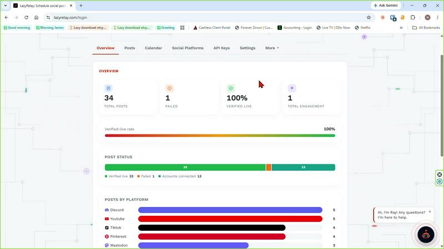Click the Verified-live rate progress bar

(220, 136)
